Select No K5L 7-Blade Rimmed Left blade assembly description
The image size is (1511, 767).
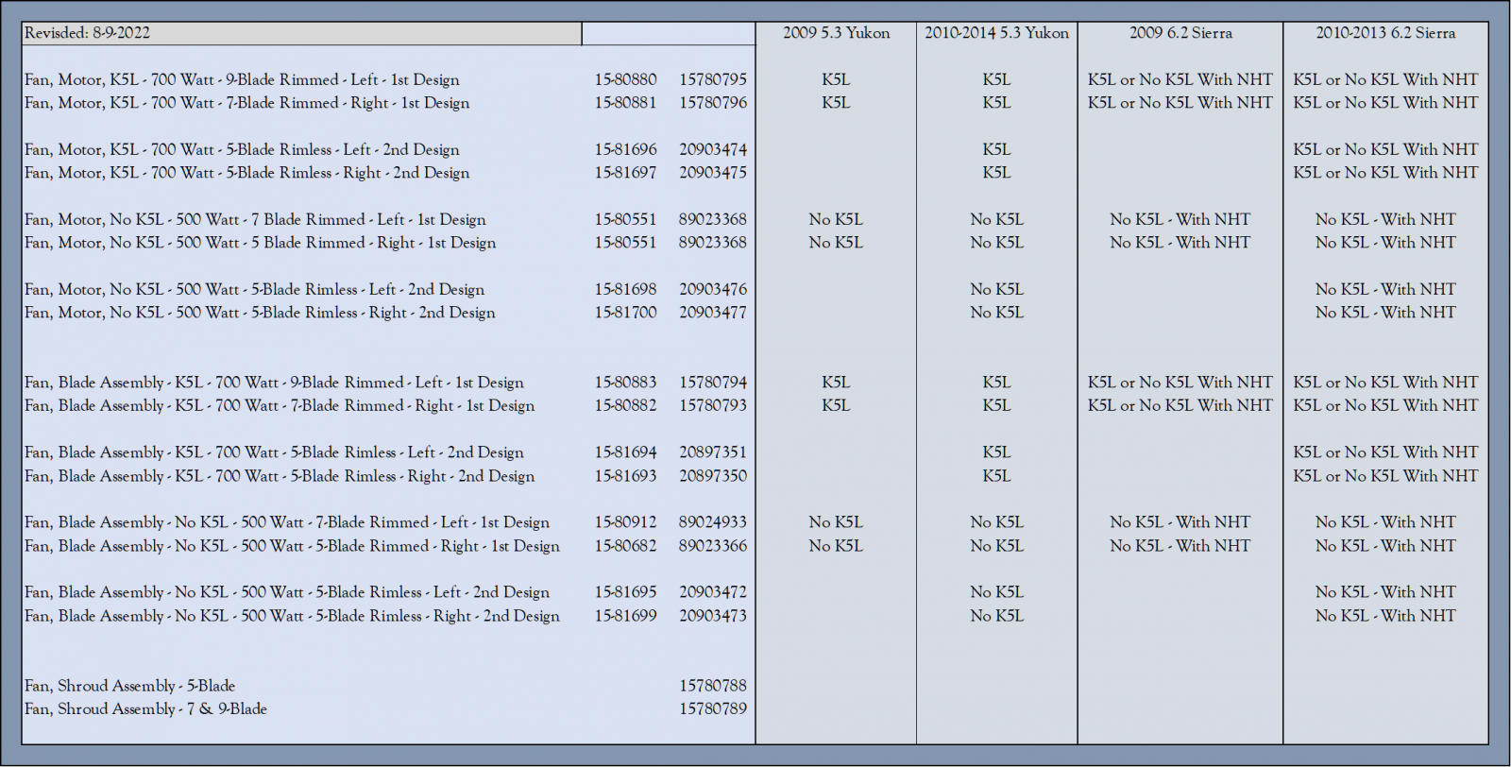287,522
